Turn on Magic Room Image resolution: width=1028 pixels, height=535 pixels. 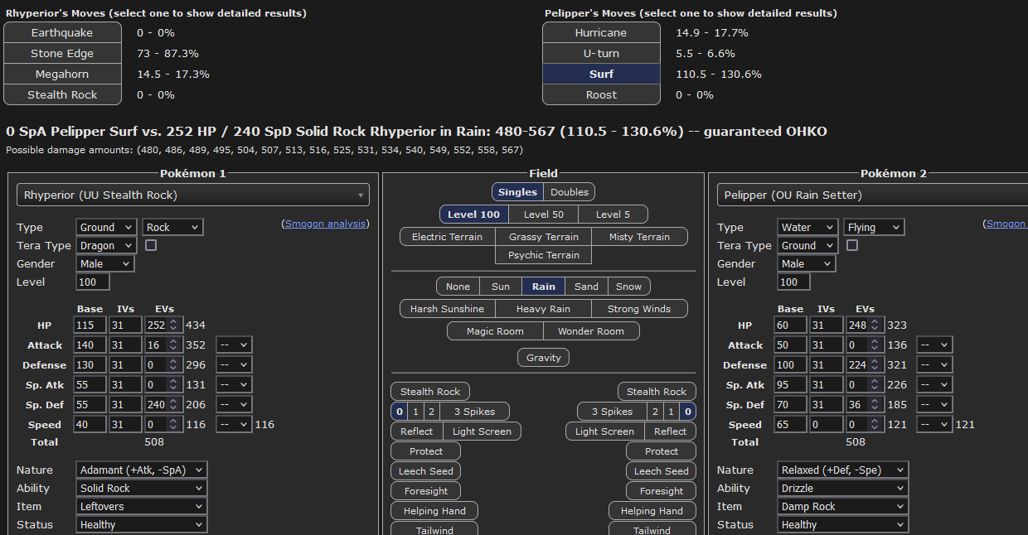(x=495, y=331)
